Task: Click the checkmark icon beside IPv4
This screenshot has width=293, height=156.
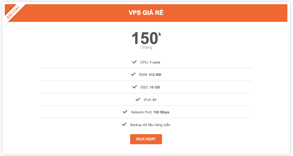Action: pos(138,99)
